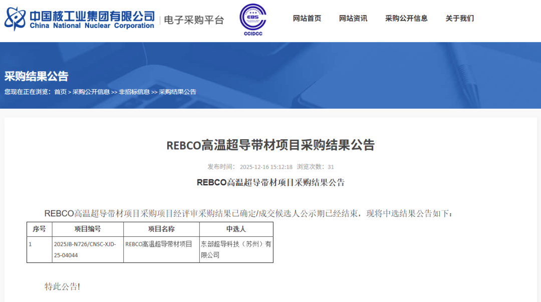Click the 首页 breadcrumb link
The height and width of the screenshot is (302, 541).
coord(61,92)
